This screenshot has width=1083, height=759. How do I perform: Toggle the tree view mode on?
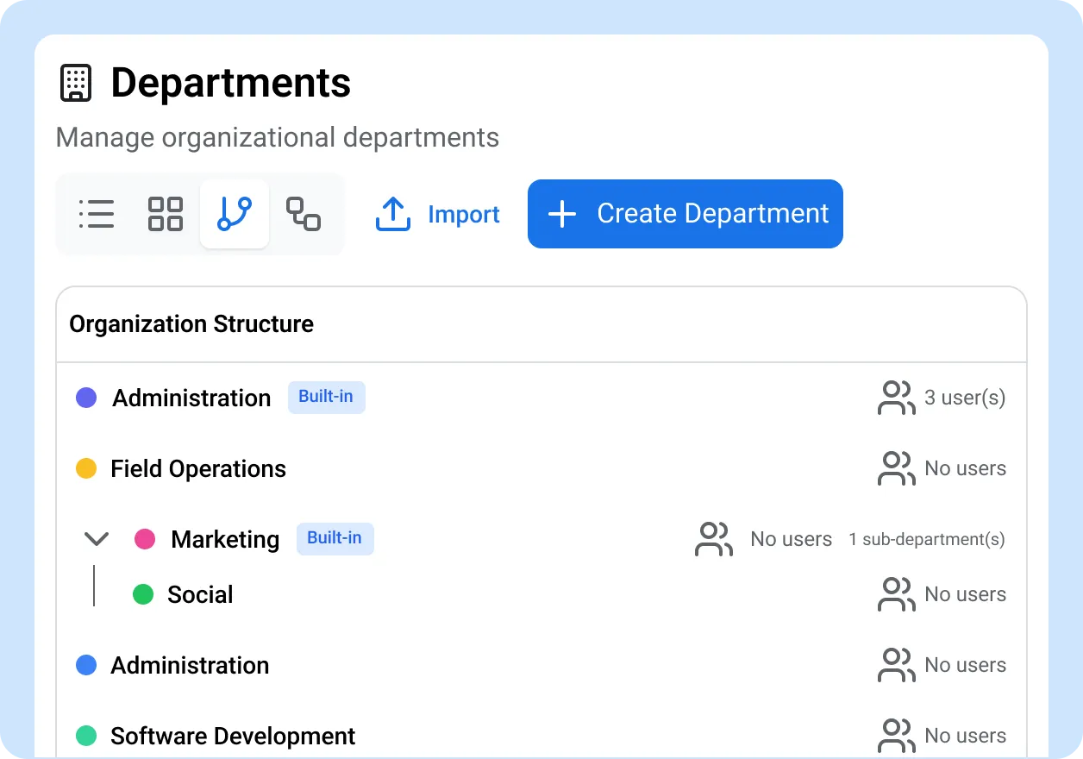pos(235,214)
